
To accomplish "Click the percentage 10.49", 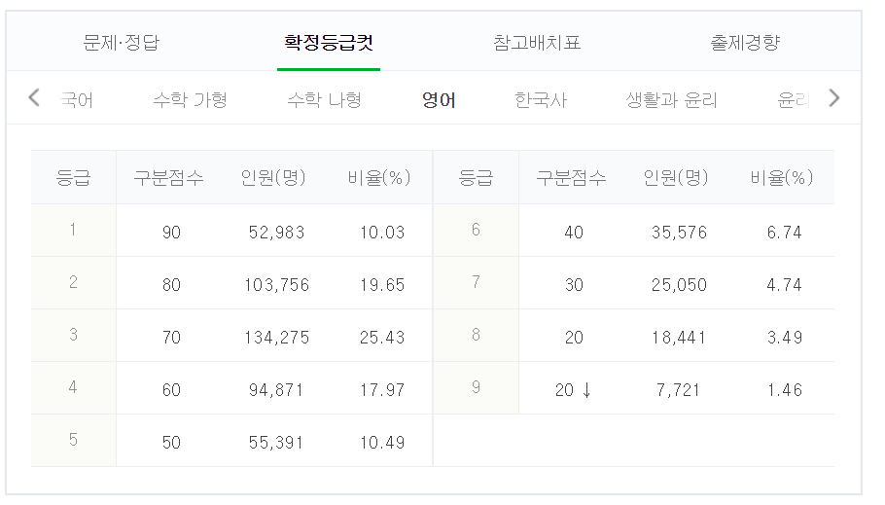I will tap(382, 443).
